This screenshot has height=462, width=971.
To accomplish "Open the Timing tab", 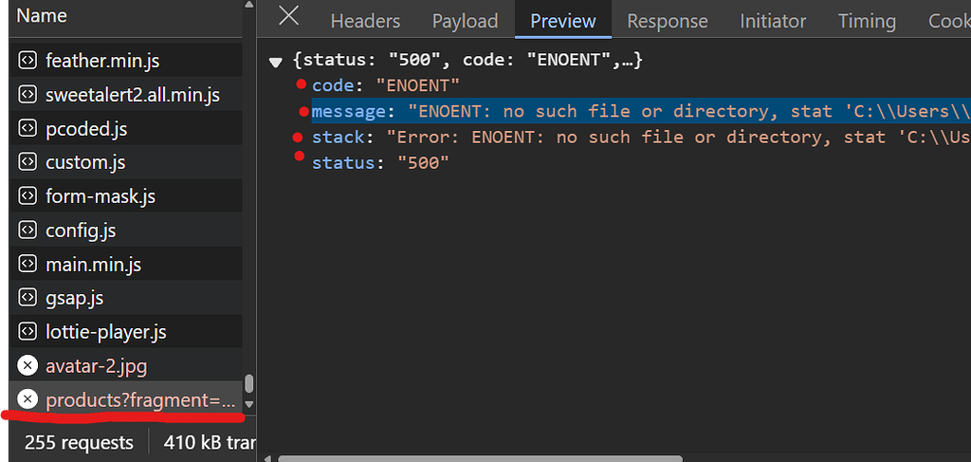I will [867, 21].
